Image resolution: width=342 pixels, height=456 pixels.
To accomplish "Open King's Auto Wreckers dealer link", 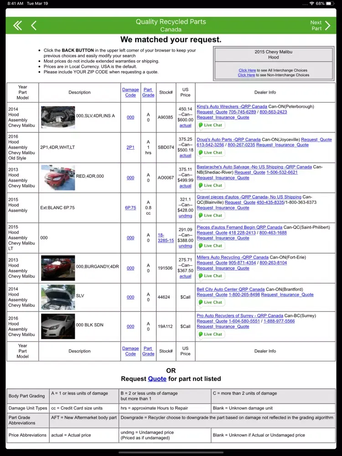I will click(232, 106).
